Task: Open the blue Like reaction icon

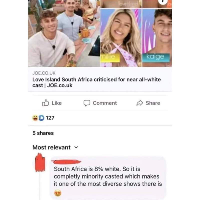Action: [x=41, y=118]
